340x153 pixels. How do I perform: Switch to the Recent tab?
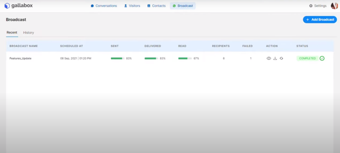click(12, 32)
